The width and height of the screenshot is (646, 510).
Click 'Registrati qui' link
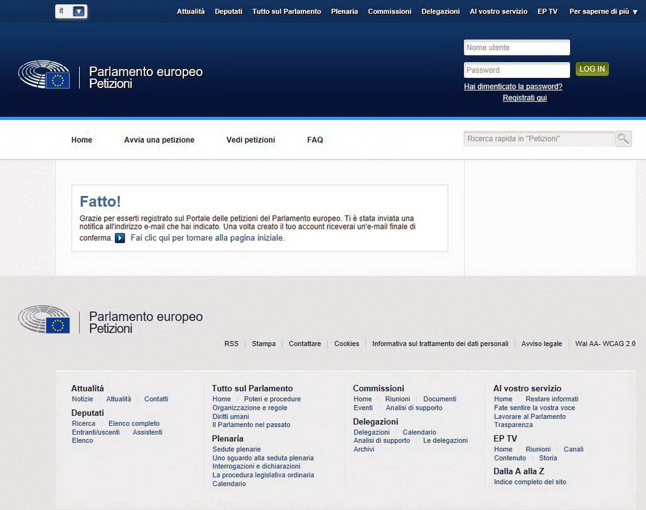pos(525,98)
